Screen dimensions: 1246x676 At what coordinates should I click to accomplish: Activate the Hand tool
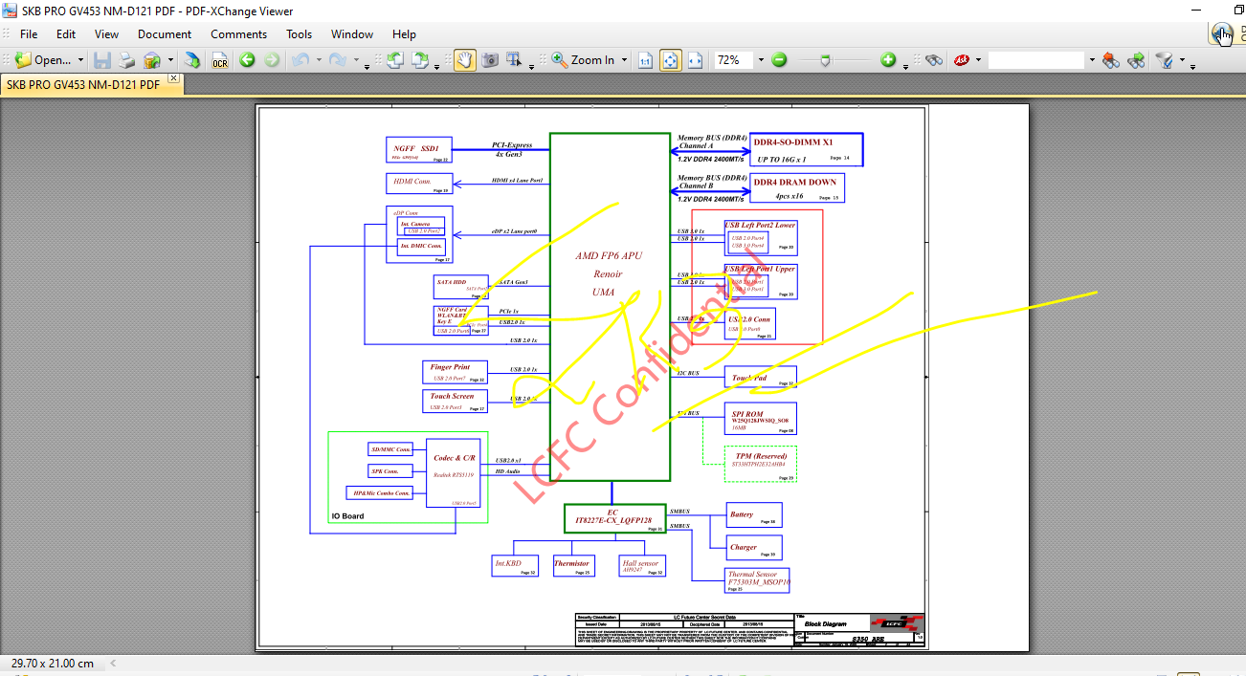(464, 59)
